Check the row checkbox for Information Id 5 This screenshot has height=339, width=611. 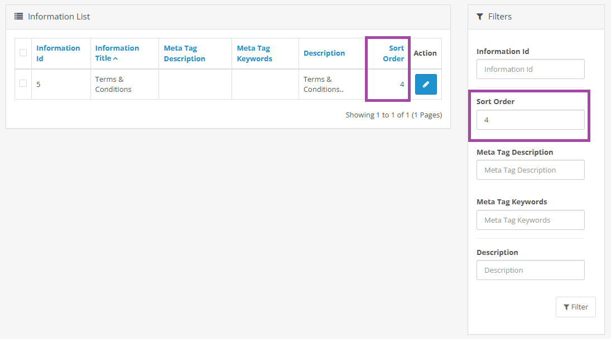23,83
